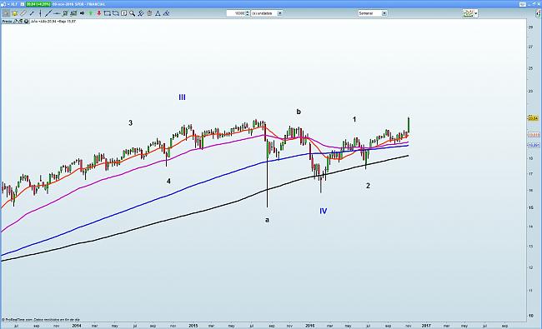Select the vertical line tool
Image resolution: width=542 pixels, height=329 pixels.
pyautogui.click(x=41, y=13)
